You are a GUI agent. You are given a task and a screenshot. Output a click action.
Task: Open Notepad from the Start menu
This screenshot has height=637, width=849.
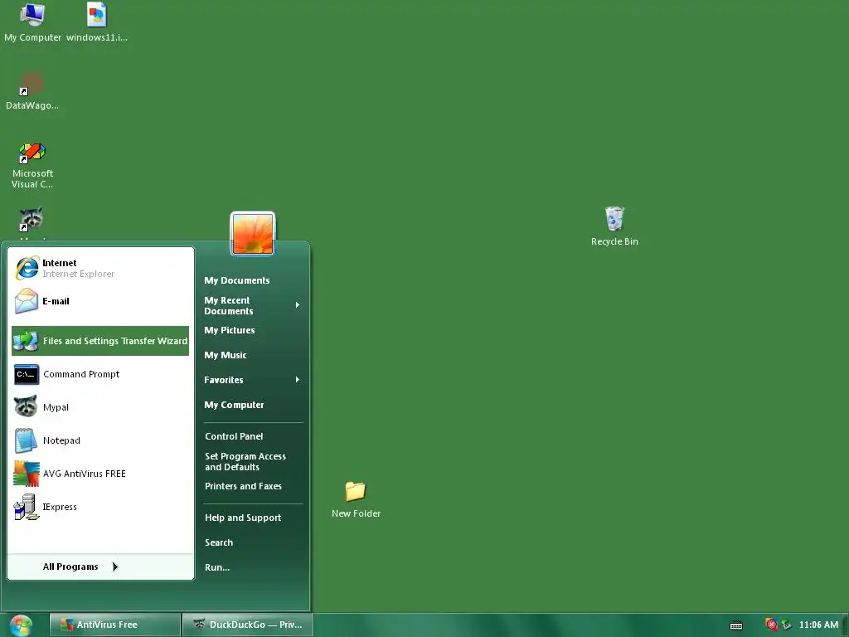tap(100, 440)
